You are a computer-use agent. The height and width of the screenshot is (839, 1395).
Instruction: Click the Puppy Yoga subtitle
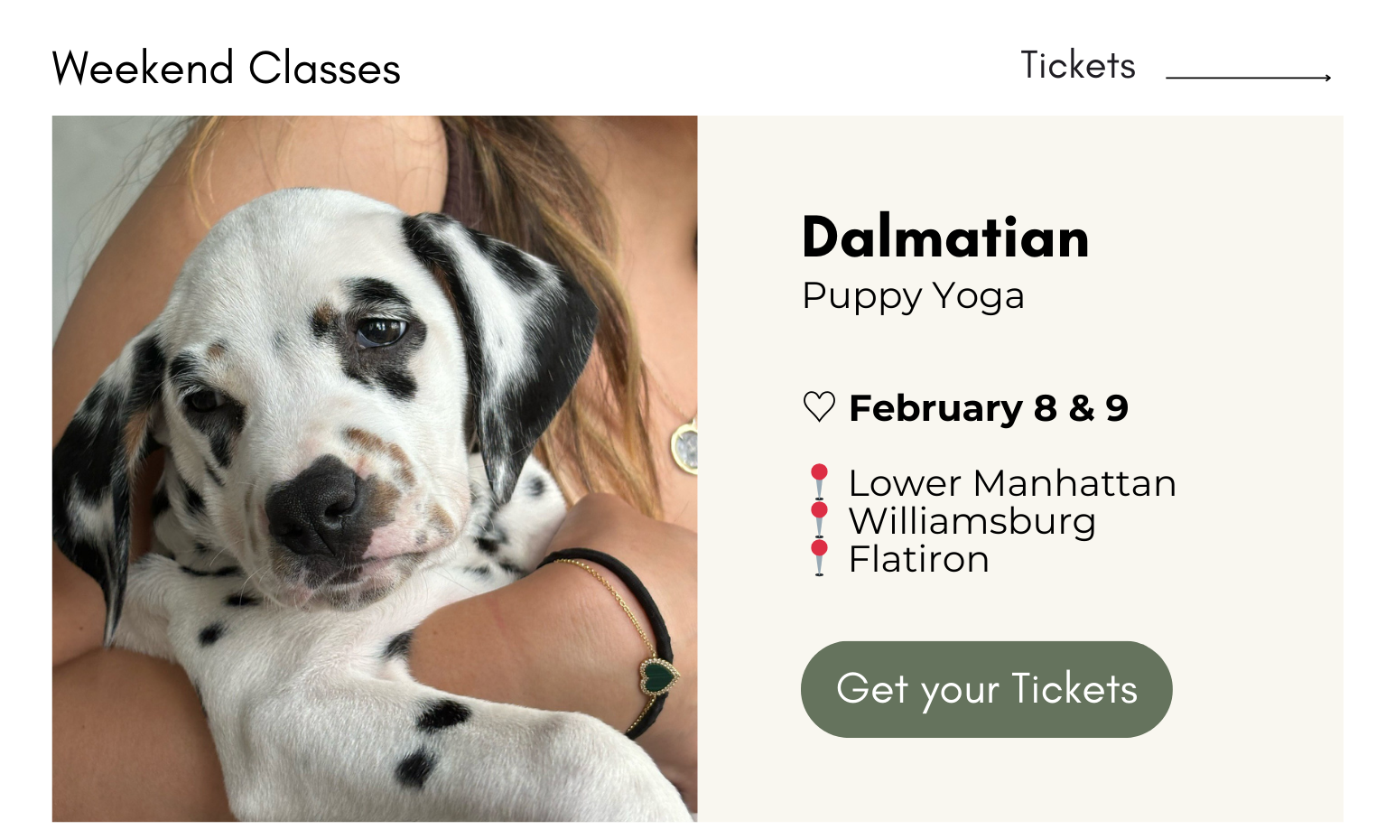pyautogui.click(x=913, y=297)
